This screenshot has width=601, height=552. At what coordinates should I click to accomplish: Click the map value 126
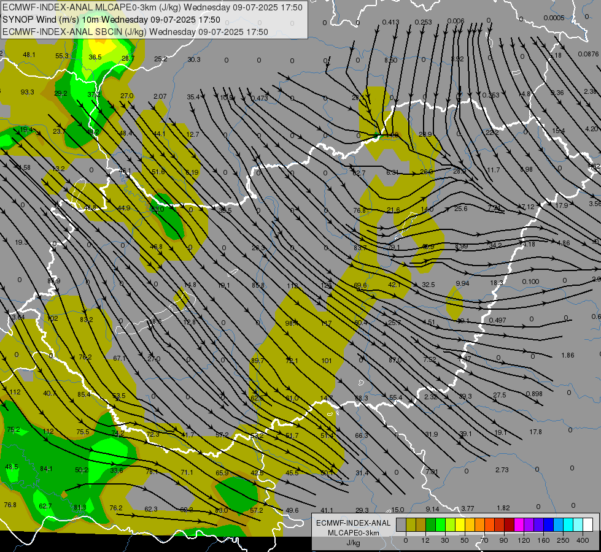pyautogui.click(x=326, y=285)
